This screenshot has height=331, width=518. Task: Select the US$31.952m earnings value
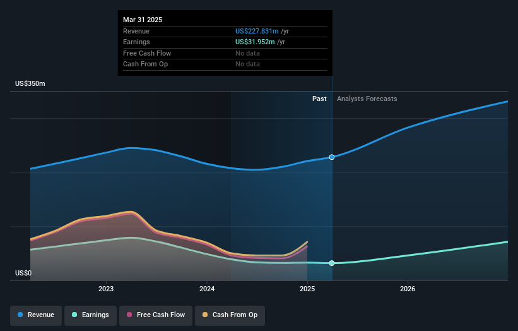[255, 42]
